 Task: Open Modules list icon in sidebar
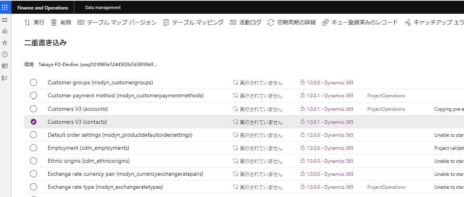coord(4,78)
